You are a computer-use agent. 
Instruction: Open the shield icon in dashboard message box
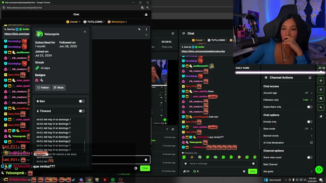186,164
